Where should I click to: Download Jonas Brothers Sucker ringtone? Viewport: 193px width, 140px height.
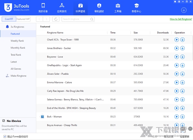click(182, 48)
